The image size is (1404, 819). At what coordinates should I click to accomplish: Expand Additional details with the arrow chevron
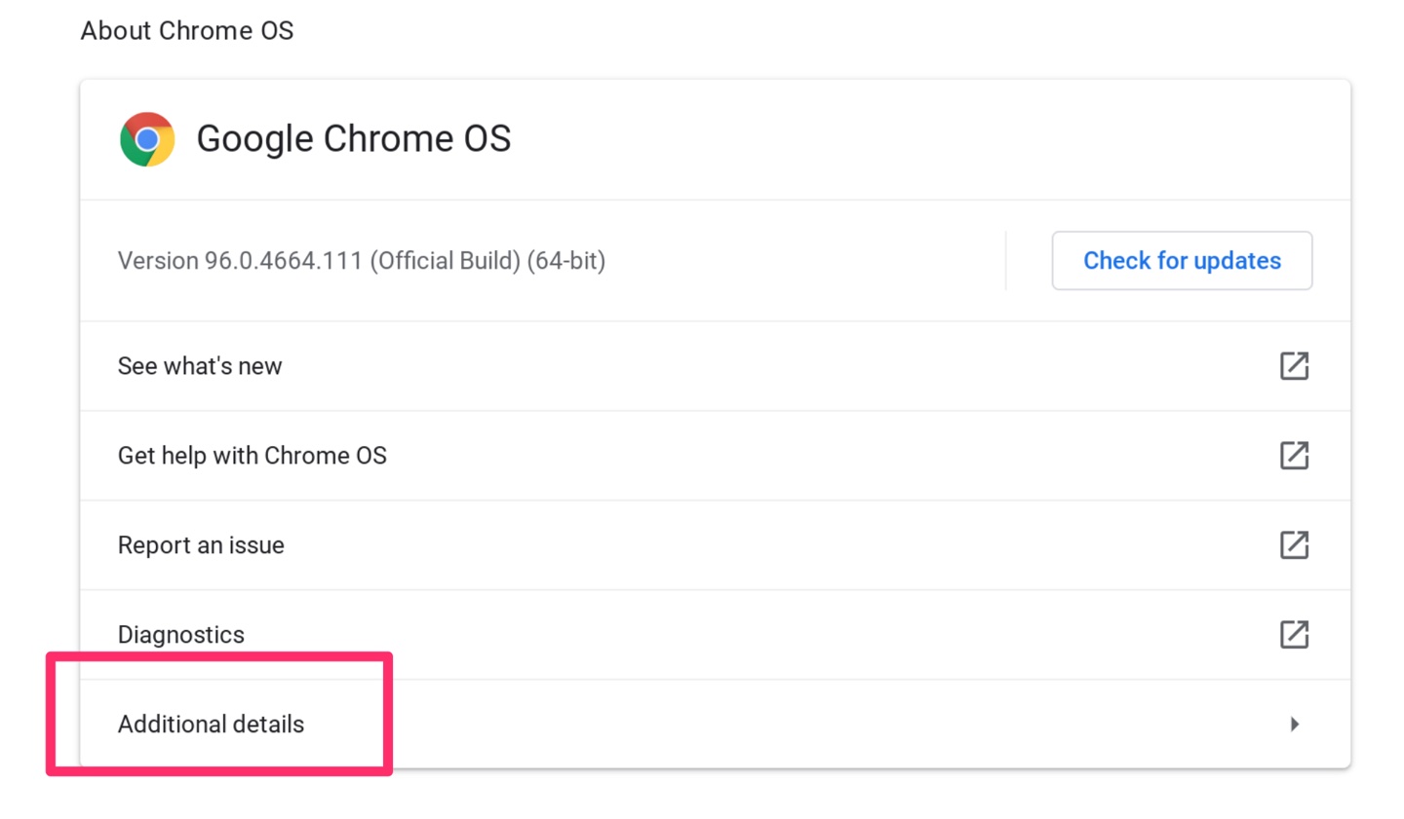pos(1295,724)
